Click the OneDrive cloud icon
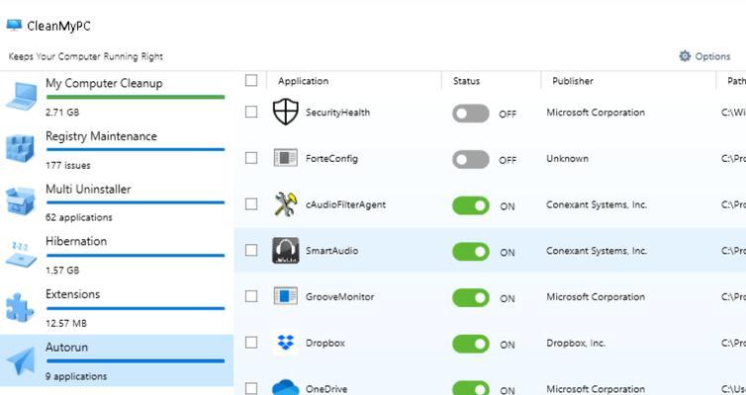 coord(286,387)
